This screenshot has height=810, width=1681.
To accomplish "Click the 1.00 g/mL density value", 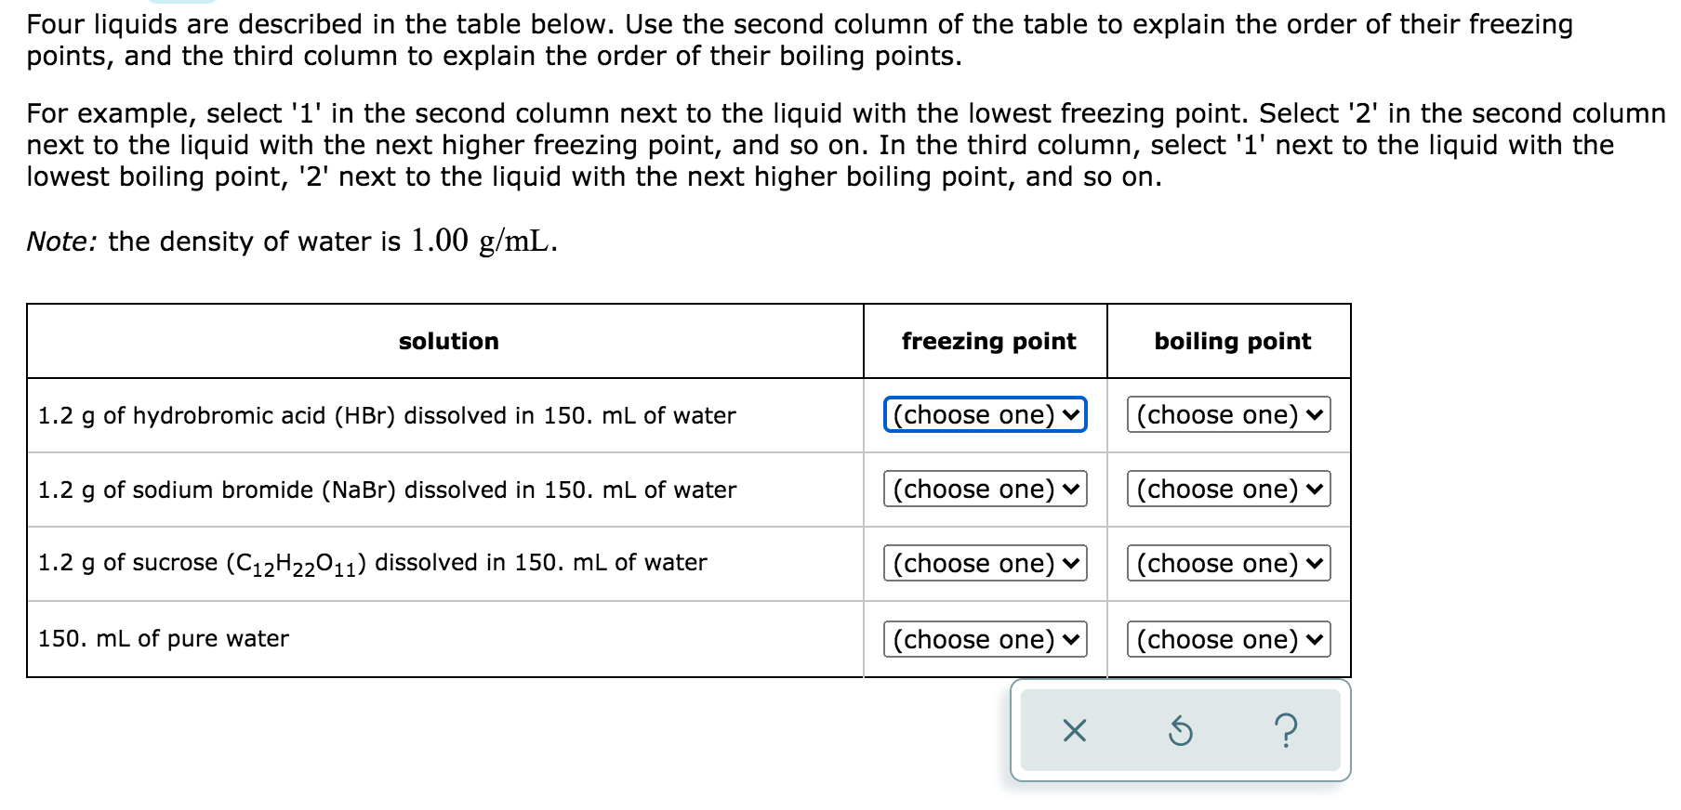I will click(x=484, y=242).
